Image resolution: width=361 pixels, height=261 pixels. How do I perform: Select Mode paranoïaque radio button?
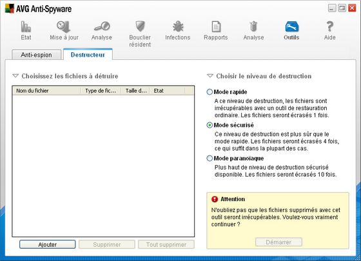[210, 159]
